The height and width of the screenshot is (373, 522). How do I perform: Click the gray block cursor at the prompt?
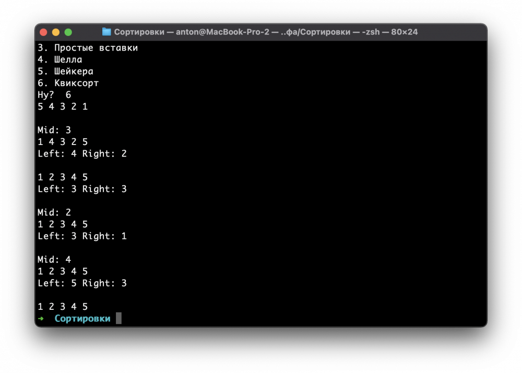tap(118, 318)
